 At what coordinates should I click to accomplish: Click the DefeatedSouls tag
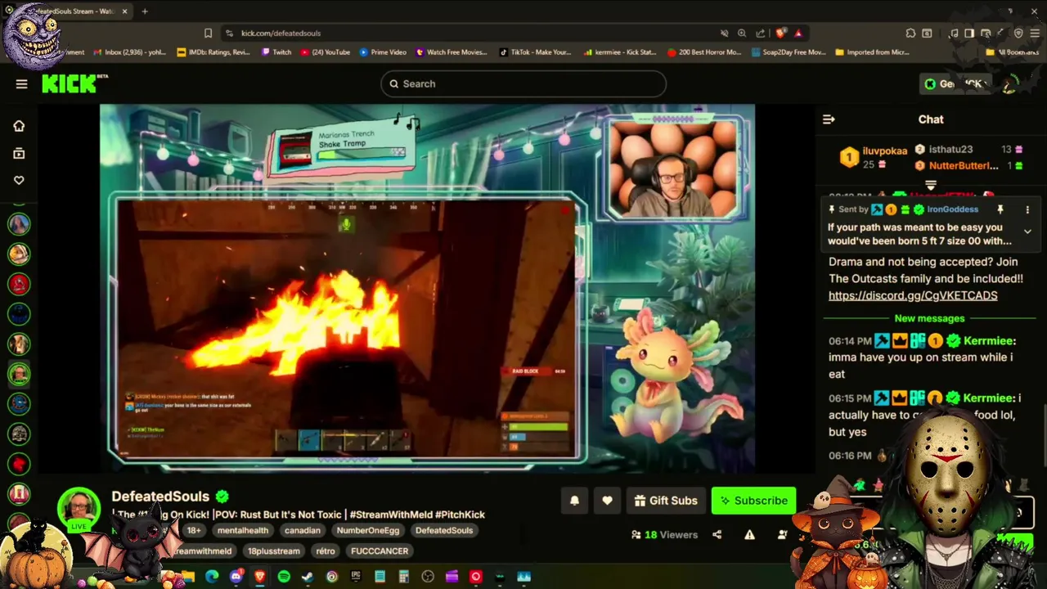tap(444, 530)
